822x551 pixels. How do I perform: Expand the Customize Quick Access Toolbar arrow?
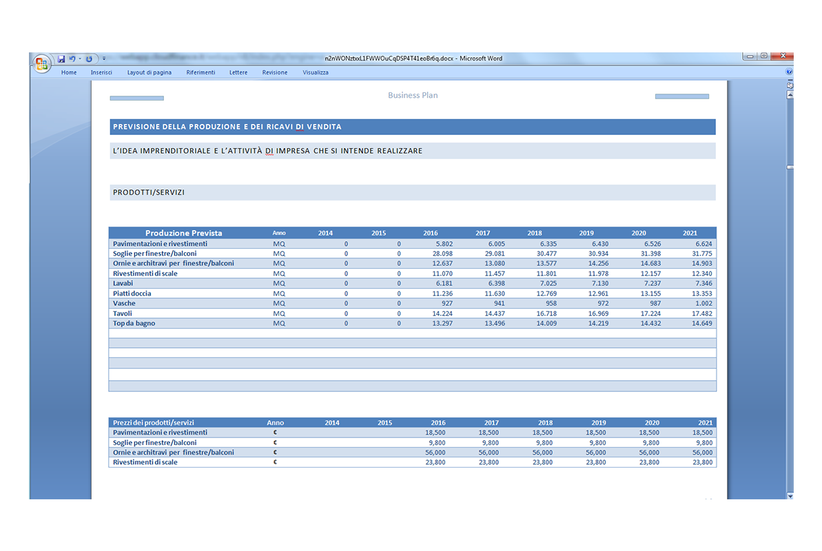tap(104, 59)
